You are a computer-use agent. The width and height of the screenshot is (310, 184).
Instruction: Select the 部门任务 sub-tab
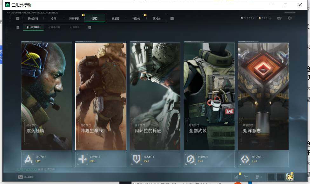click(x=33, y=27)
